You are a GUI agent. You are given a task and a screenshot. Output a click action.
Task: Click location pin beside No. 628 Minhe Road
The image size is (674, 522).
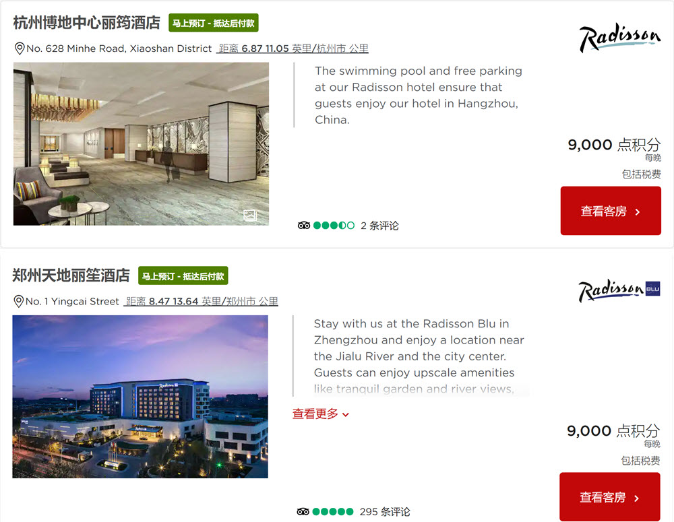pos(20,48)
